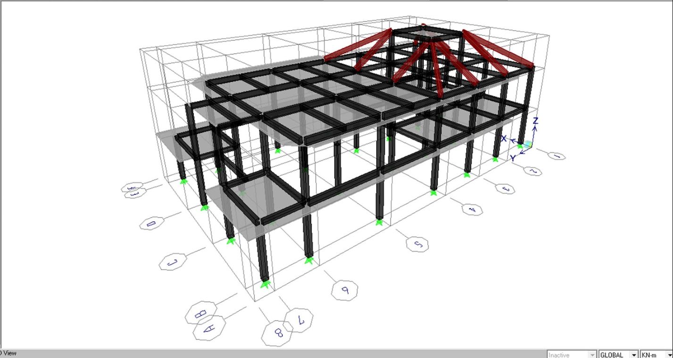Click grid bubble labeled 1

pos(557,156)
